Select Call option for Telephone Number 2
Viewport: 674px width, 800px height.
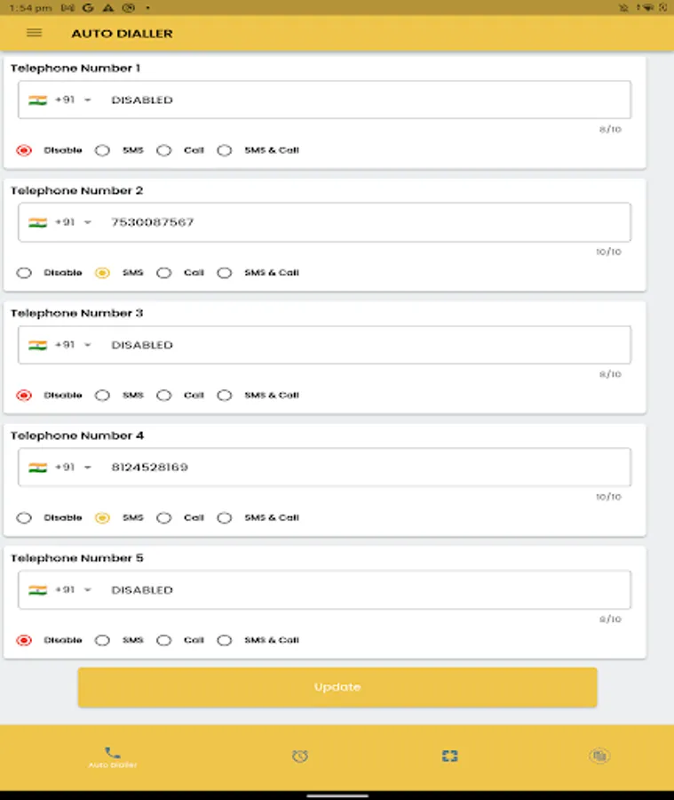click(164, 273)
